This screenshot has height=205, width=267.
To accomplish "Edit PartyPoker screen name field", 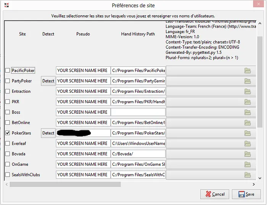I will [x=83, y=81].
